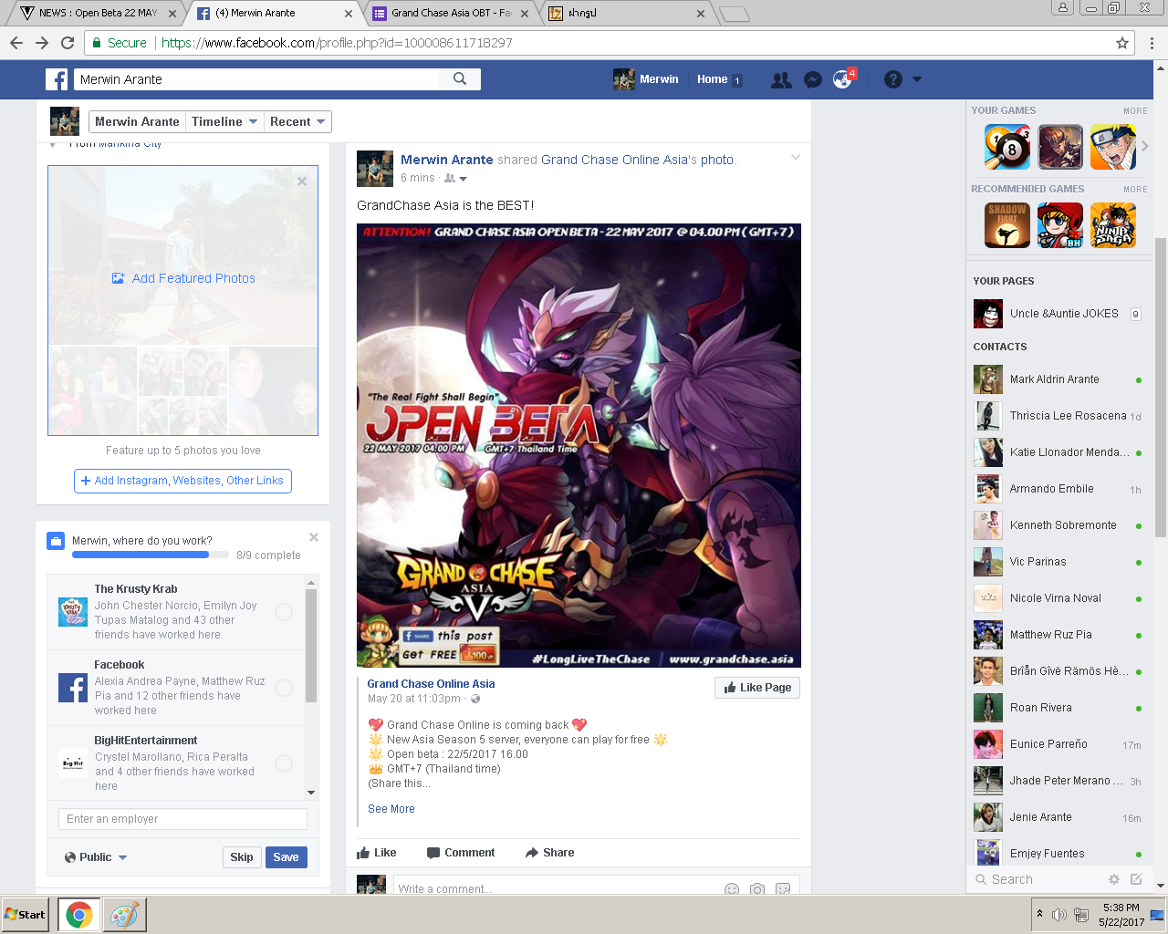Screen dimensions: 1168x934
Task: Comment on the Grand Chase post
Action: pyautogui.click(x=461, y=853)
